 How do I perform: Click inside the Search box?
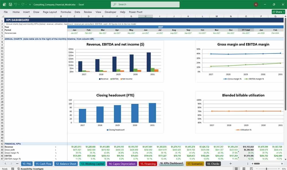click(145, 4)
